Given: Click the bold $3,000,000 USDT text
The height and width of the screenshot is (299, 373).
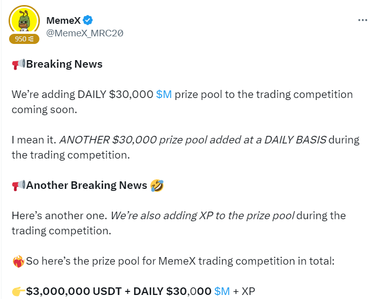Looking at the screenshot, I should (x=74, y=291).
